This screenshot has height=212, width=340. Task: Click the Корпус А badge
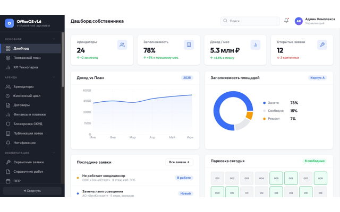[x=318, y=78]
